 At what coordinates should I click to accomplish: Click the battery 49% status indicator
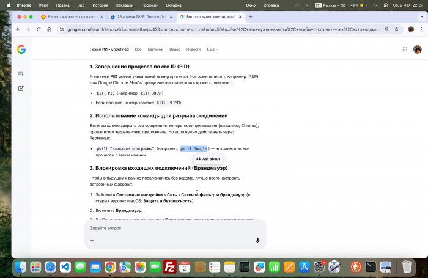point(359,5)
